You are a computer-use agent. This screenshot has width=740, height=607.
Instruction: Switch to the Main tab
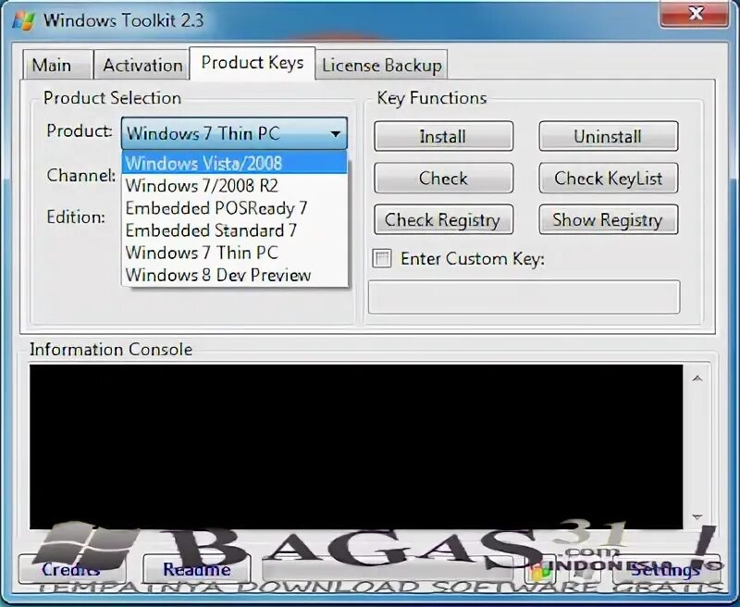[57, 64]
